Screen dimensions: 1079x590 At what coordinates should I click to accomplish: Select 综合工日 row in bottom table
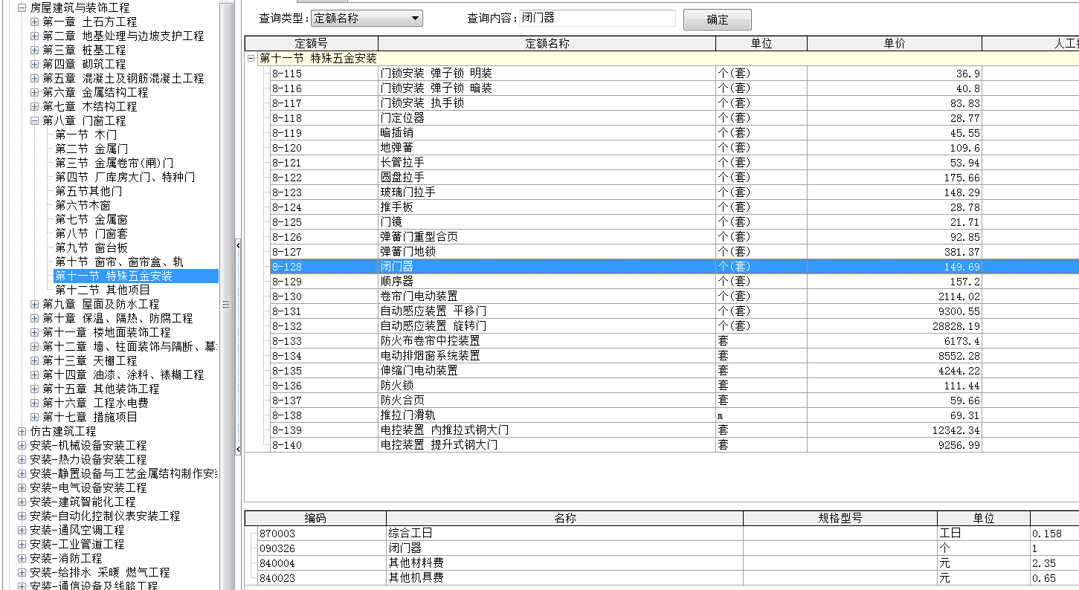pos(668,534)
